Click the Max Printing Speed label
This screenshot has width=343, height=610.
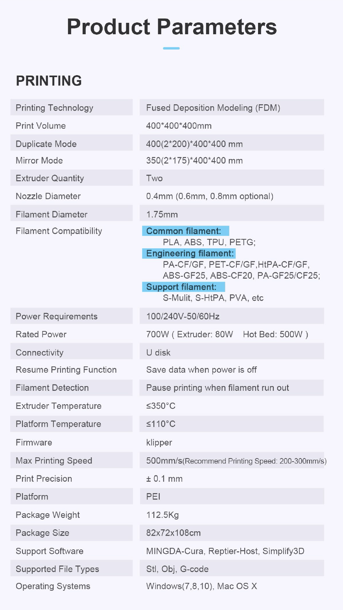tap(54, 461)
